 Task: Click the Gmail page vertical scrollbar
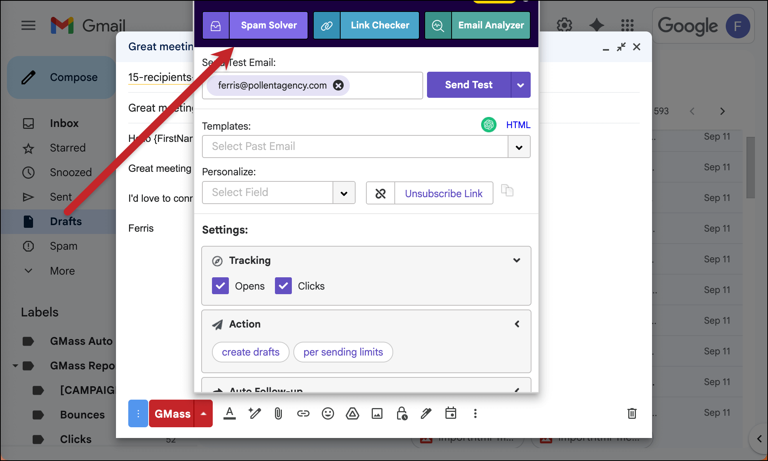750,168
